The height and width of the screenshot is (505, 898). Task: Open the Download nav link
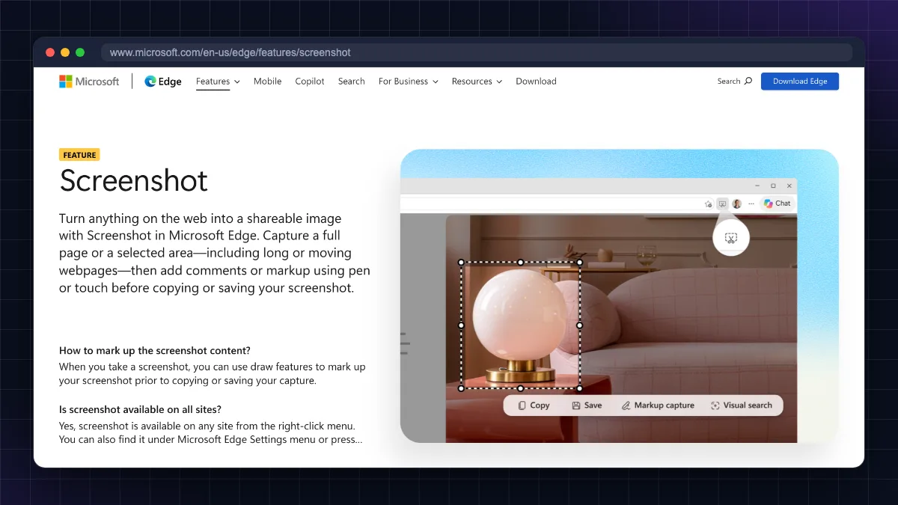pos(536,82)
